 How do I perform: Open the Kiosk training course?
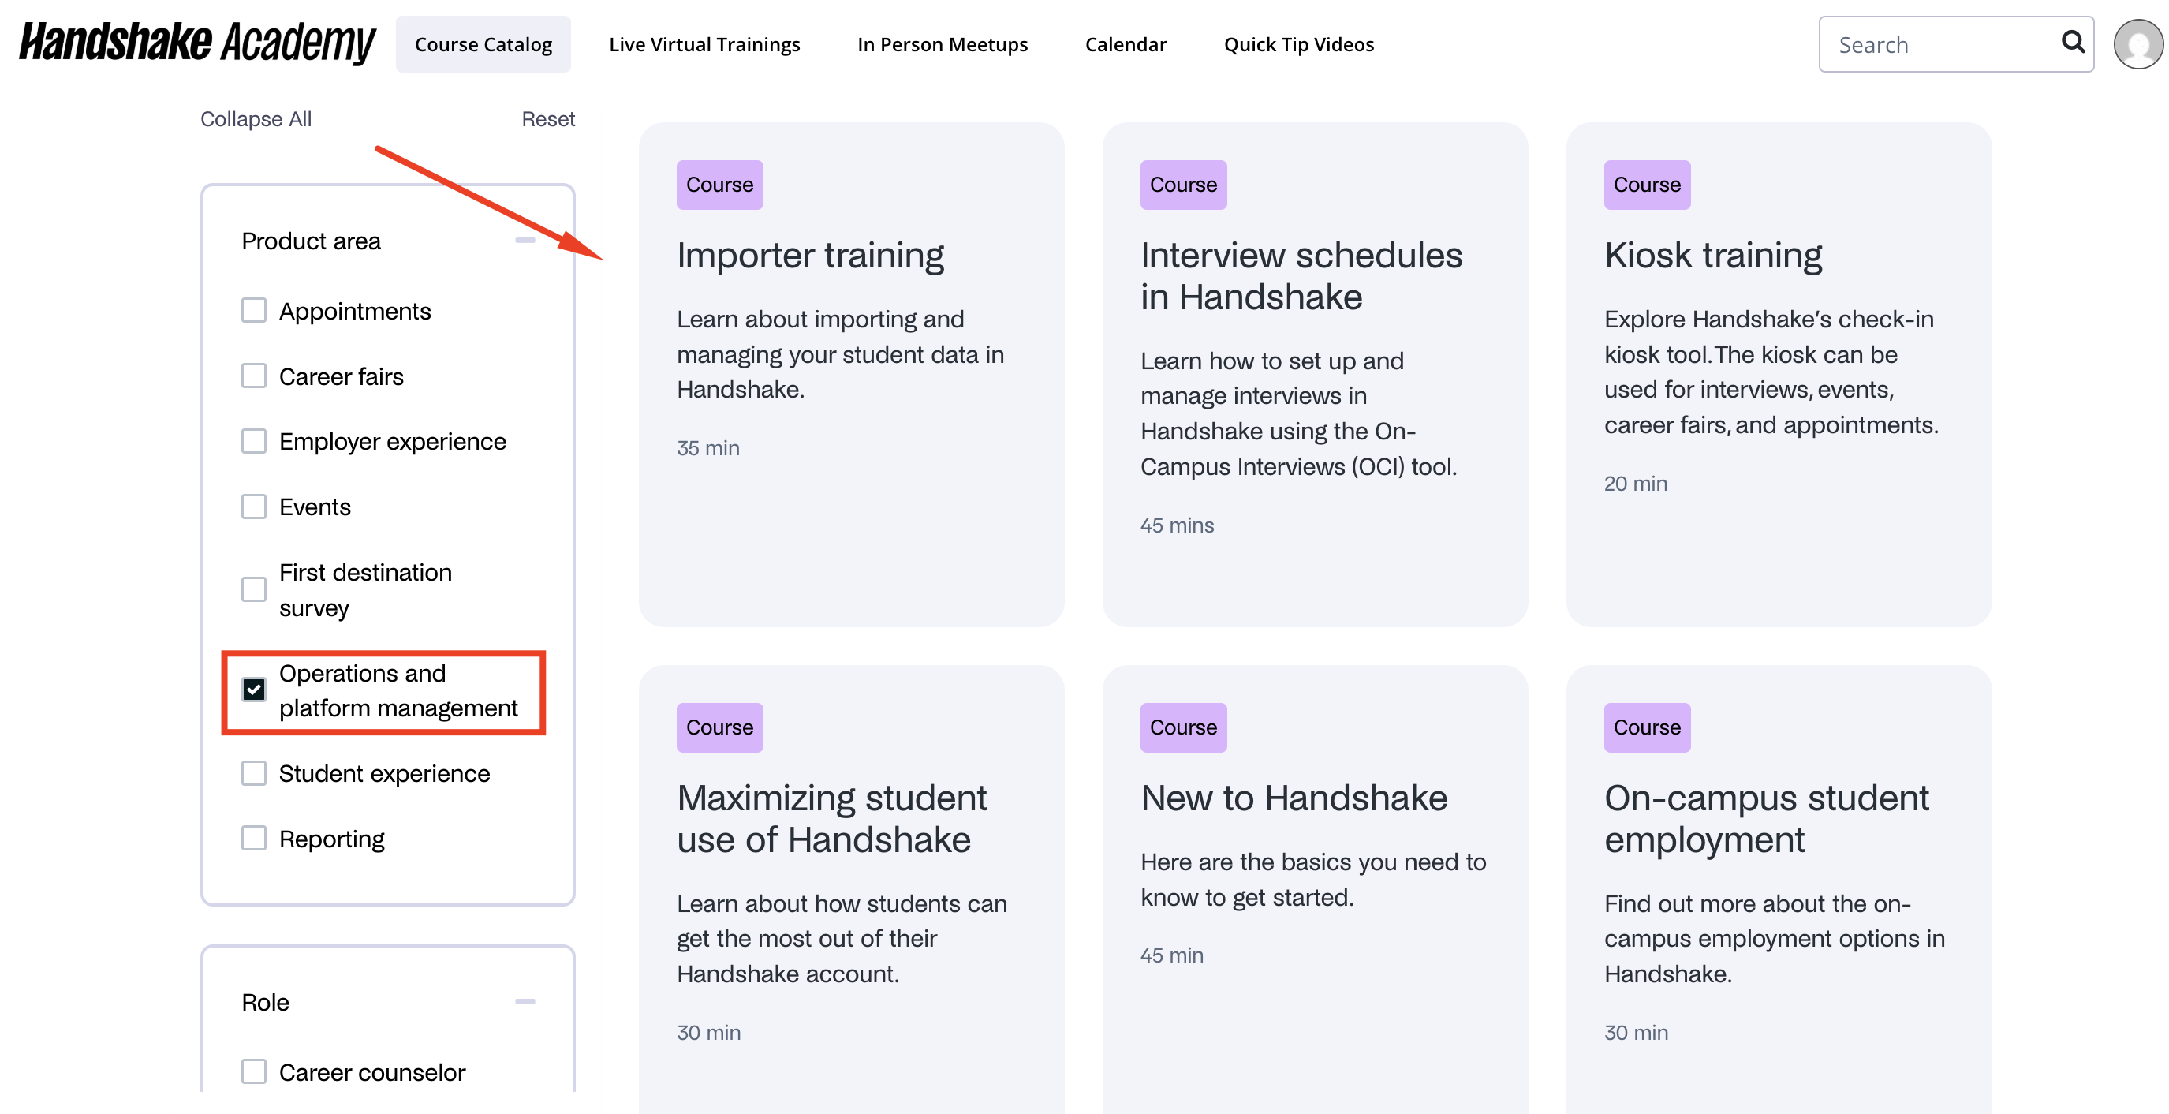tap(1713, 255)
